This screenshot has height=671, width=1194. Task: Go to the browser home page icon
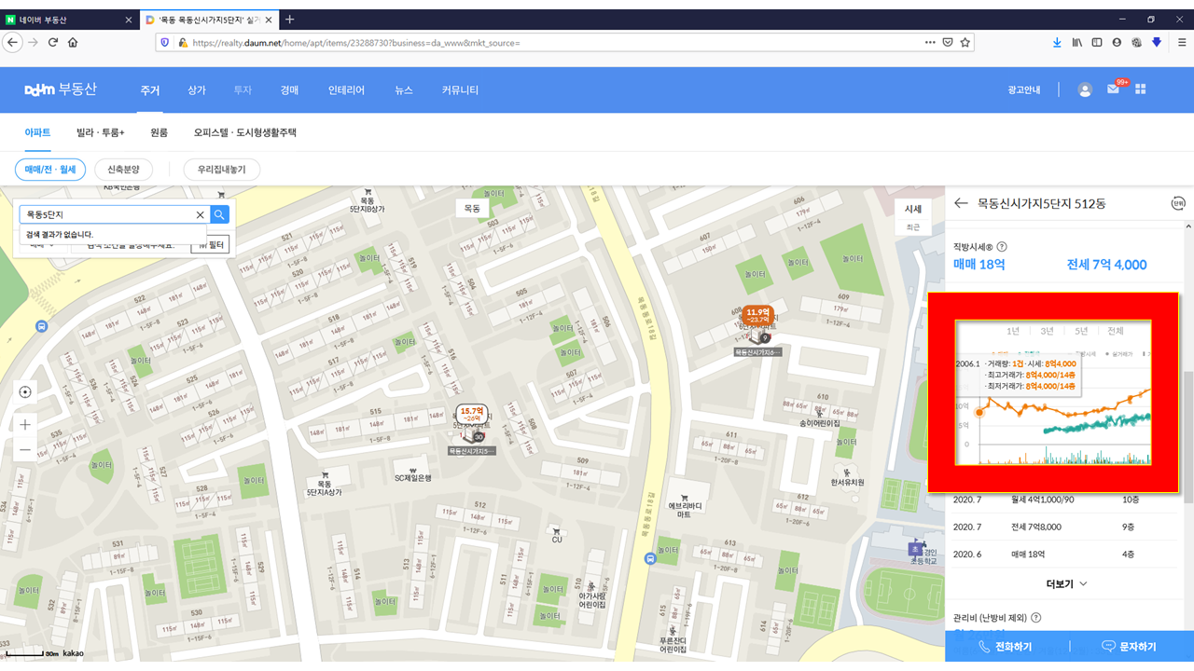[73, 42]
